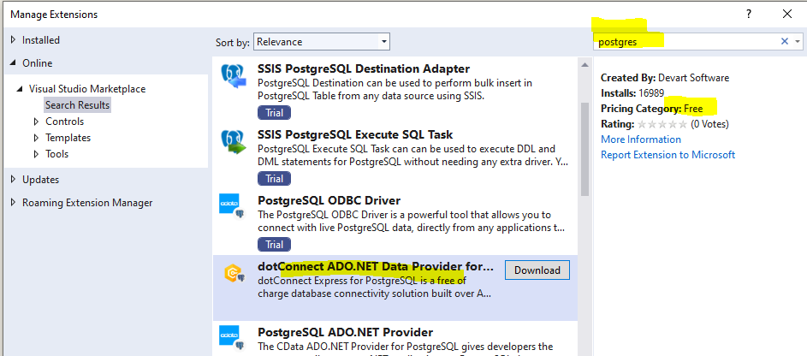
Task: Click the dotConnect ADO.NET Data Provider icon
Action: 233,274
